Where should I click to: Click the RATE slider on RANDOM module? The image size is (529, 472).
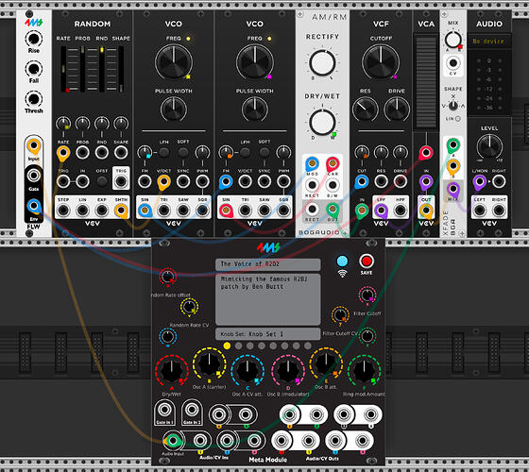pyautogui.click(x=63, y=69)
